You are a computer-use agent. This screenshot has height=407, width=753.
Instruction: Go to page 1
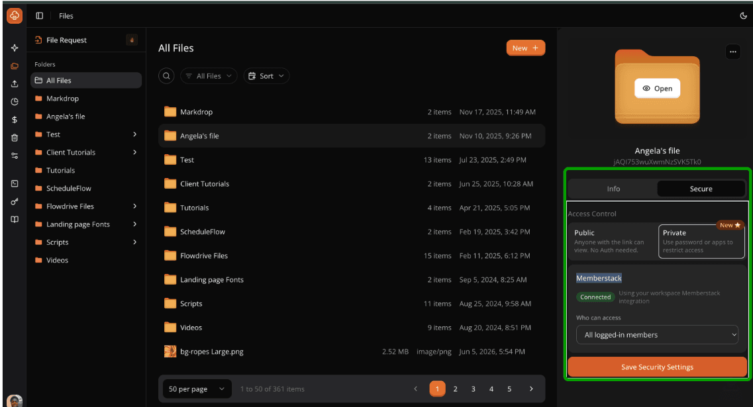coord(437,388)
